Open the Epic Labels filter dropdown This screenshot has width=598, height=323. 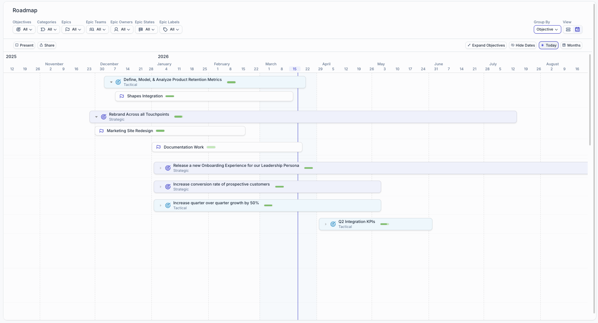171,29
